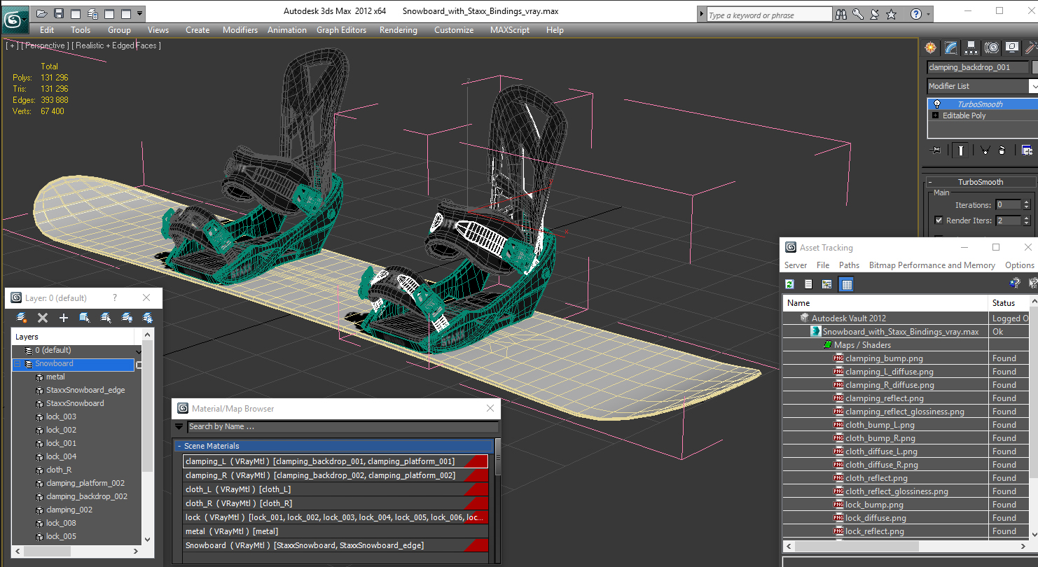Click Delete Layer X icon
The width and height of the screenshot is (1038, 567).
point(43,318)
